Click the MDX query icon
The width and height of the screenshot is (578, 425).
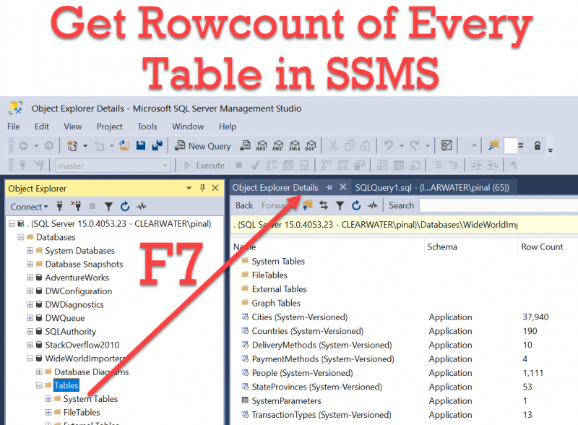point(262,146)
